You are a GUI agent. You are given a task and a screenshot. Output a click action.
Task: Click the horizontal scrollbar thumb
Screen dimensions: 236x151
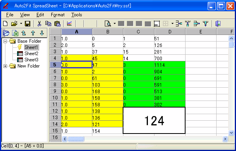click(76, 139)
